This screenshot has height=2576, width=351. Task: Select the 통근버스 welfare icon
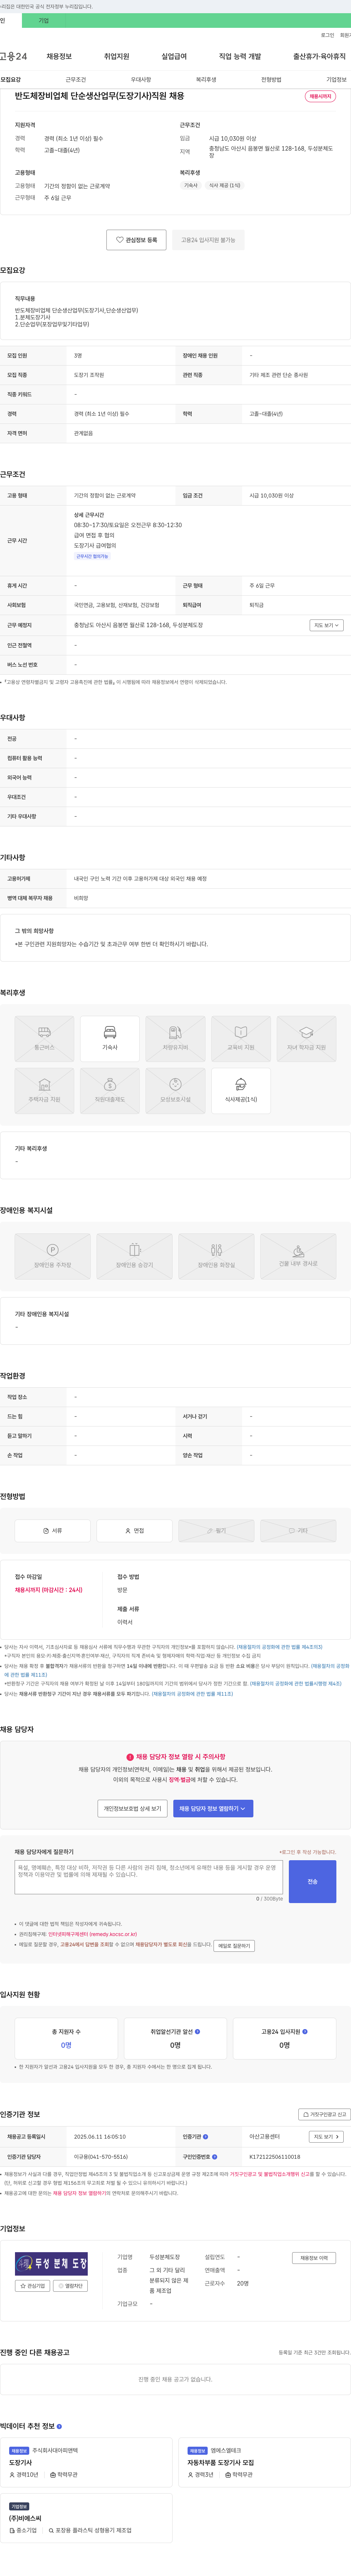point(44,1039)
